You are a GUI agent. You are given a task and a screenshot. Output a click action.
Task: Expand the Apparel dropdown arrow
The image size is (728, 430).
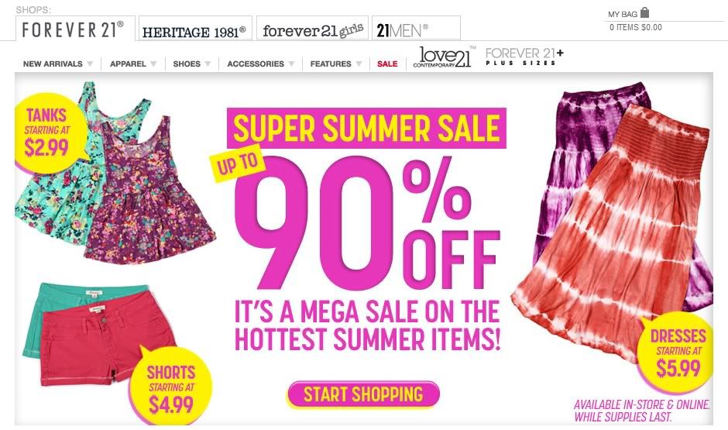click(153, 64)
